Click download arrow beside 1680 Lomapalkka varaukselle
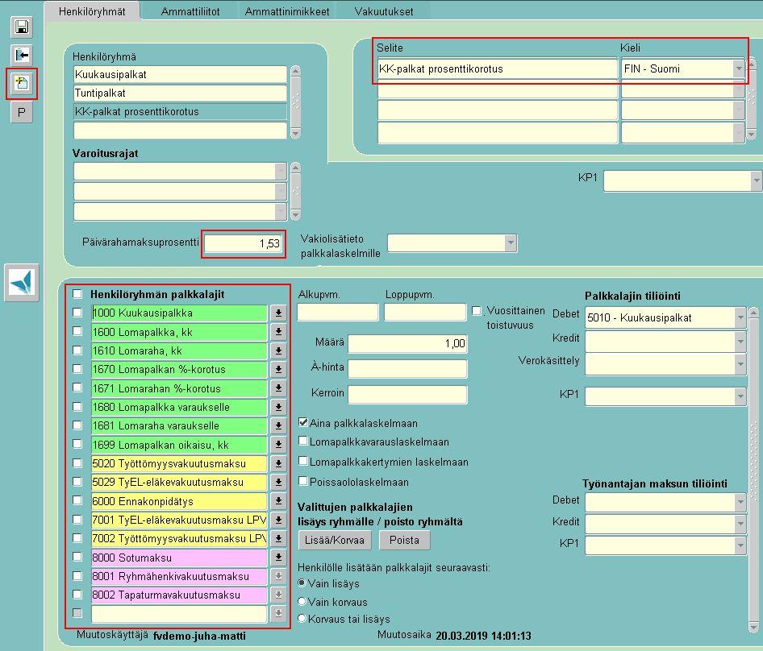 pos(278,407)
